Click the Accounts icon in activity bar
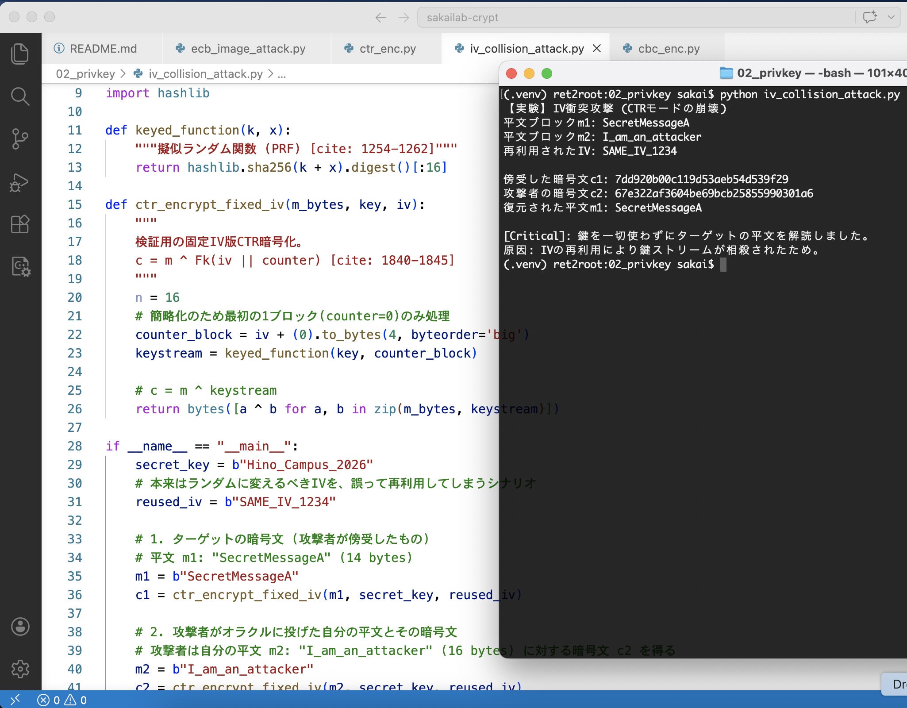Viewport: 907px width, 708px height. click(x=20, y=627)
